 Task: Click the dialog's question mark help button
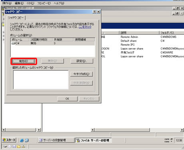pos(94,12)
